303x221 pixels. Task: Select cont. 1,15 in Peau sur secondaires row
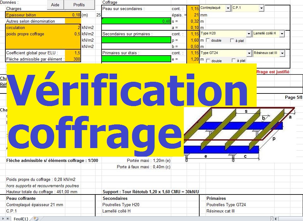pyautogui.click(x=193, y=9)
